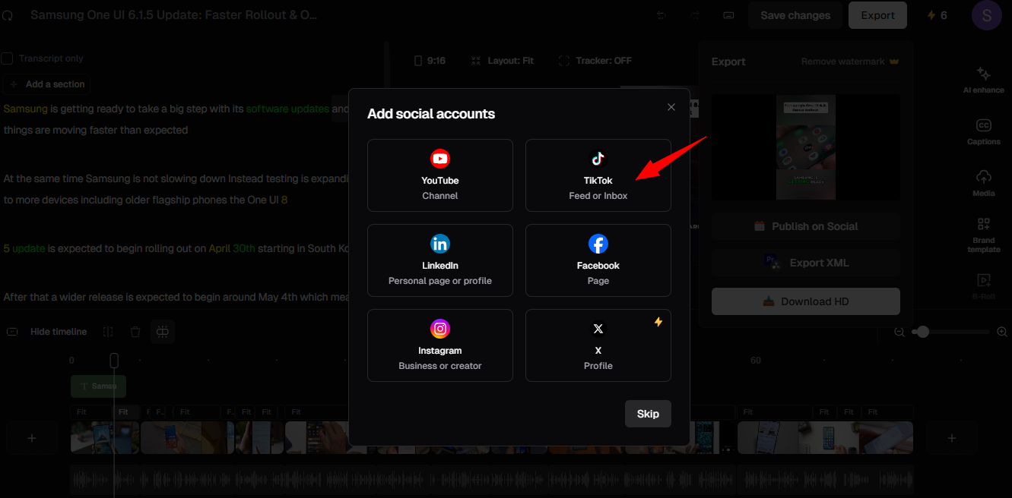Click the timeline playhead marker

114,361
